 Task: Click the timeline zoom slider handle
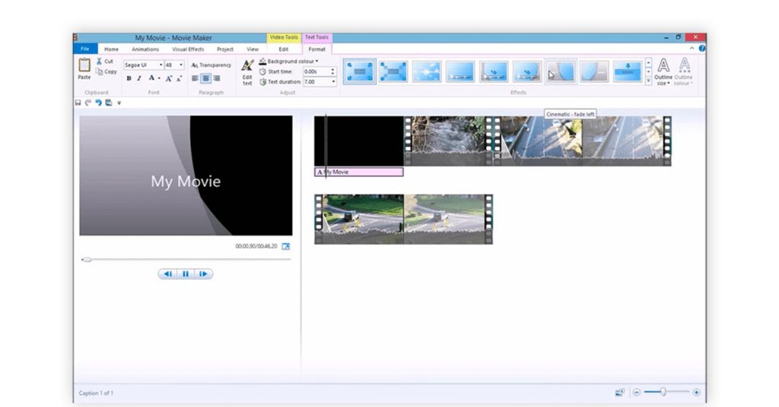[x=663, y=392]
